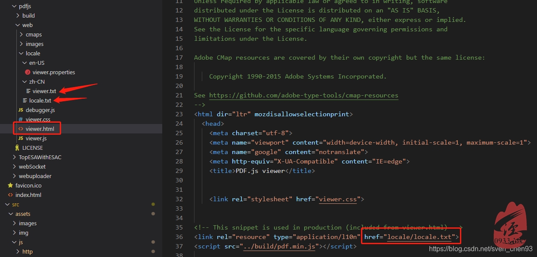Viewport: 537px width, 257px height.
Task: Click the head tag on line 24
Action: tap(213, 124)
